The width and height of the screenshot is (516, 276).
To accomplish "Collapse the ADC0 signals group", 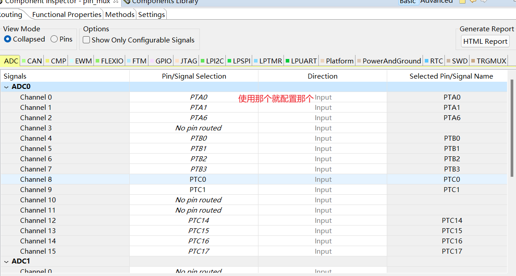I will pos(6,86).
